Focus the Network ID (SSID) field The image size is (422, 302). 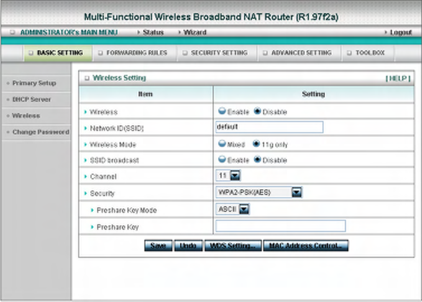[x=269, y=127]
